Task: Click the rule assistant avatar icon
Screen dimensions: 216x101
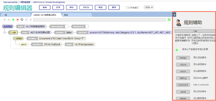Action: tap(178, 23)
